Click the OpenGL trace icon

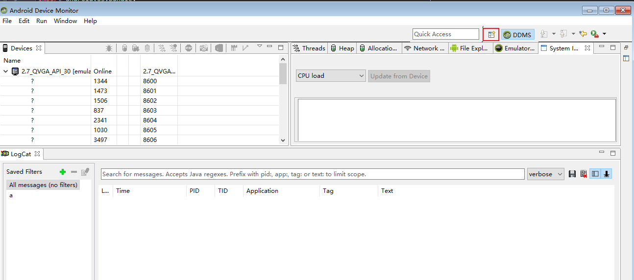(245, 48)
